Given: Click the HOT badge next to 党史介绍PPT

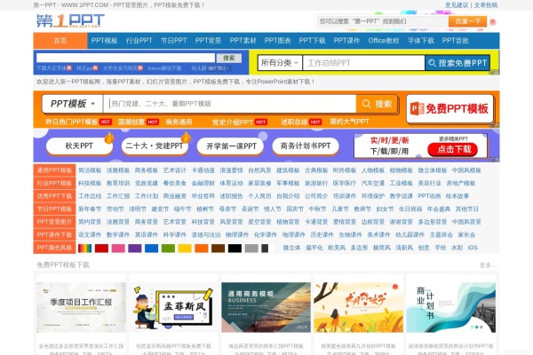Looking at the screenshot, I should coord(258,122).
